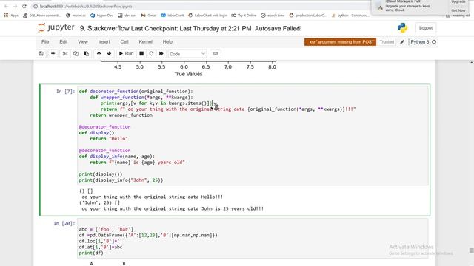Click the Jupyter logo
Viewport: 474px width, 266px height.
click(56, 28)
